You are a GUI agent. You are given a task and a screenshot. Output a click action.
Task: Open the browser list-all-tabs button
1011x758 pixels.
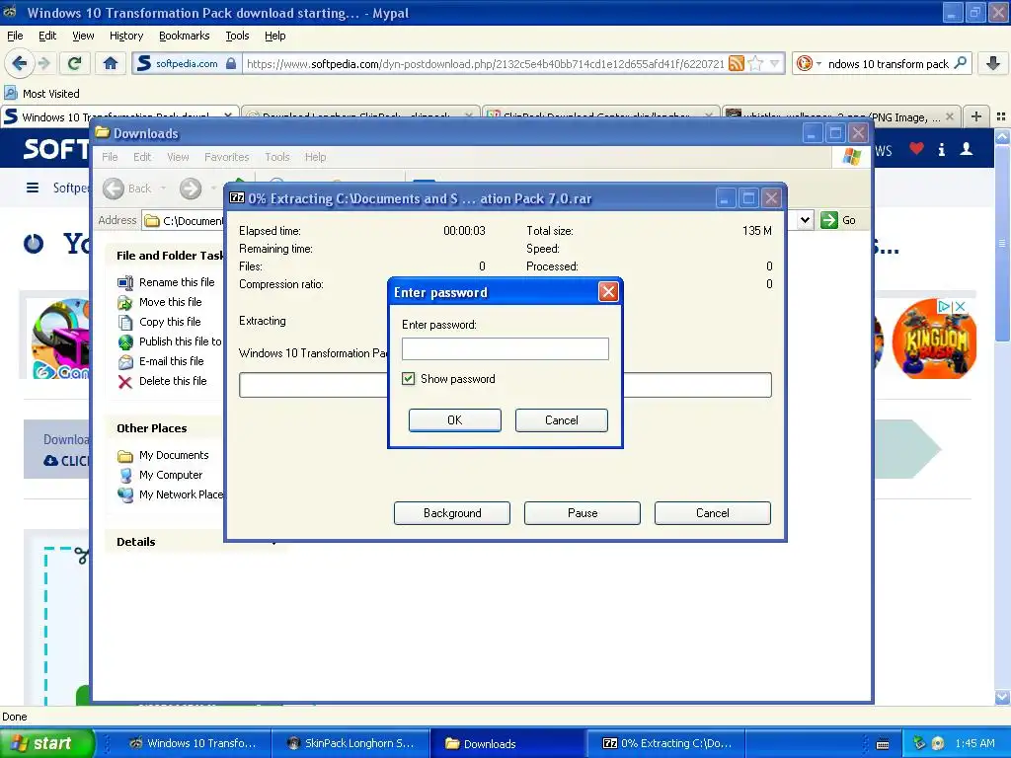[1001, 116]
